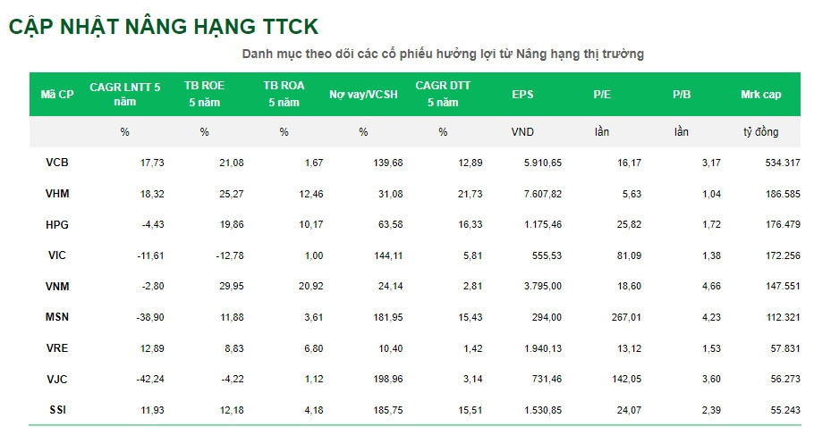
Task: Open the HPG stock ticker
Action: click(x=56, y=224)
